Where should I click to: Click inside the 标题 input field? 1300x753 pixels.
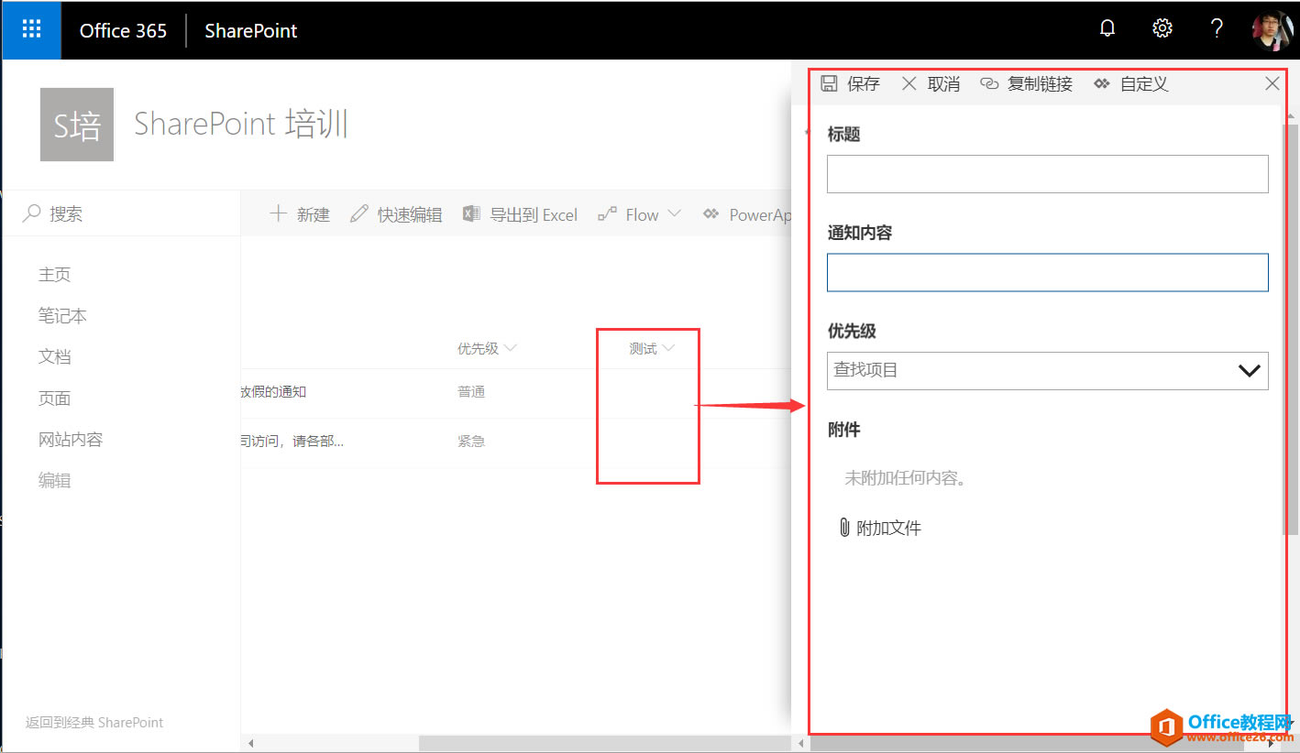point(1047,173)
